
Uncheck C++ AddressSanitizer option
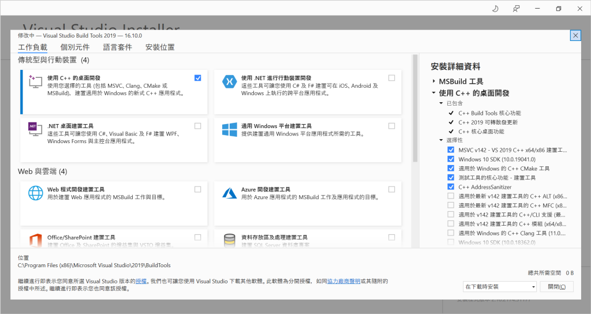tap(451, 186)
